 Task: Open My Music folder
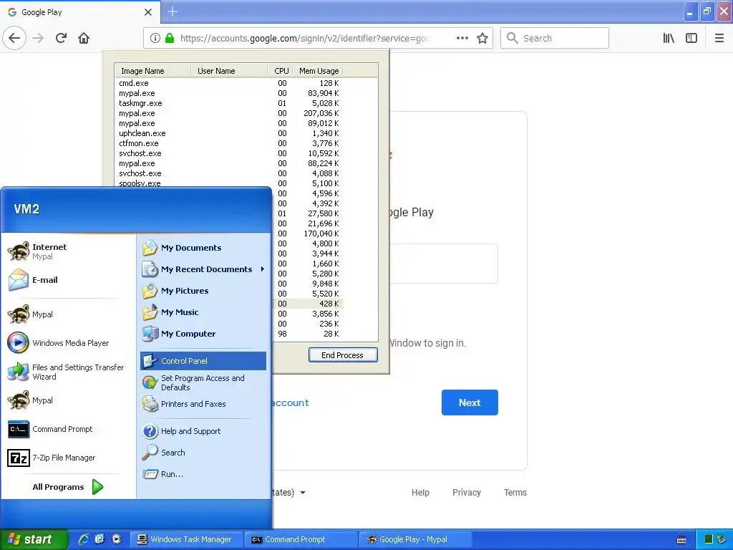tap(203, 312)
